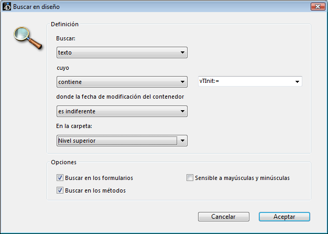Expand the search value history arrow
328x234 pixels.
tap(297, 82)
